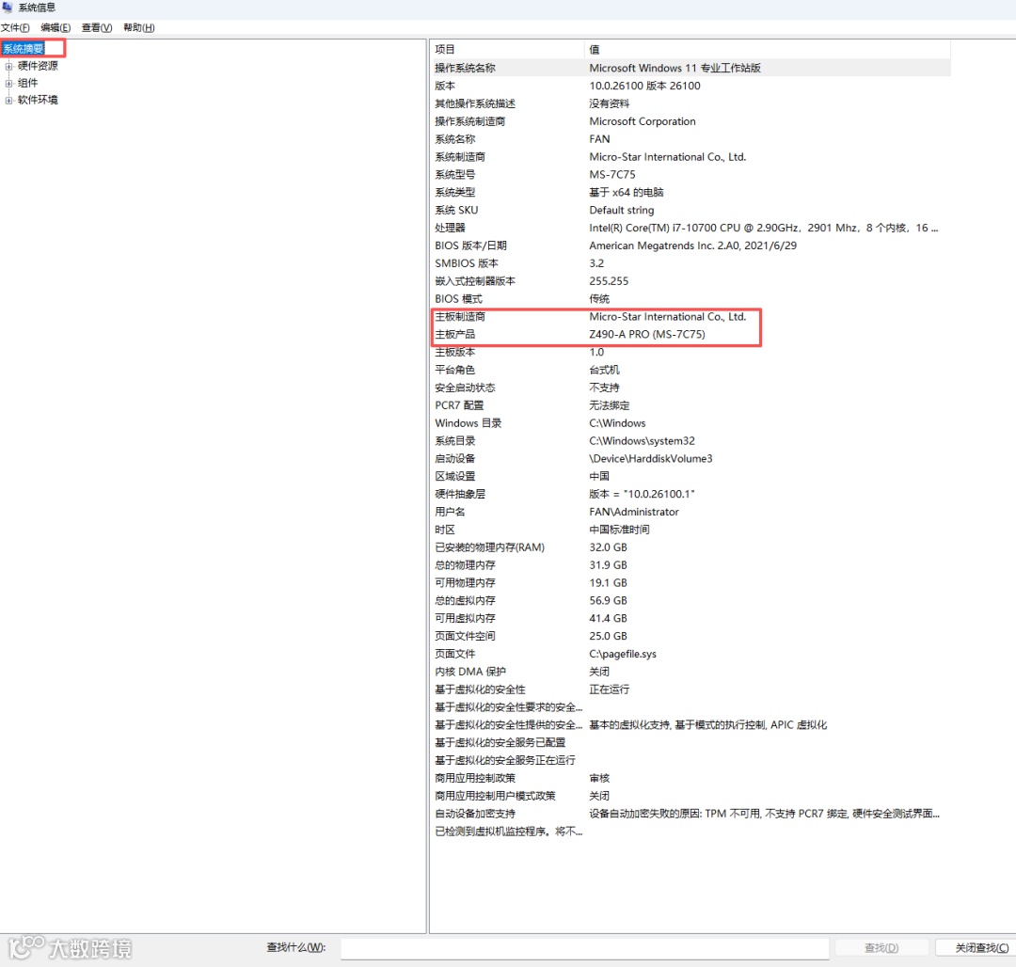This screenshot has width=1016, height=967.
Task: Select the 时区 row
Action: 691,530
